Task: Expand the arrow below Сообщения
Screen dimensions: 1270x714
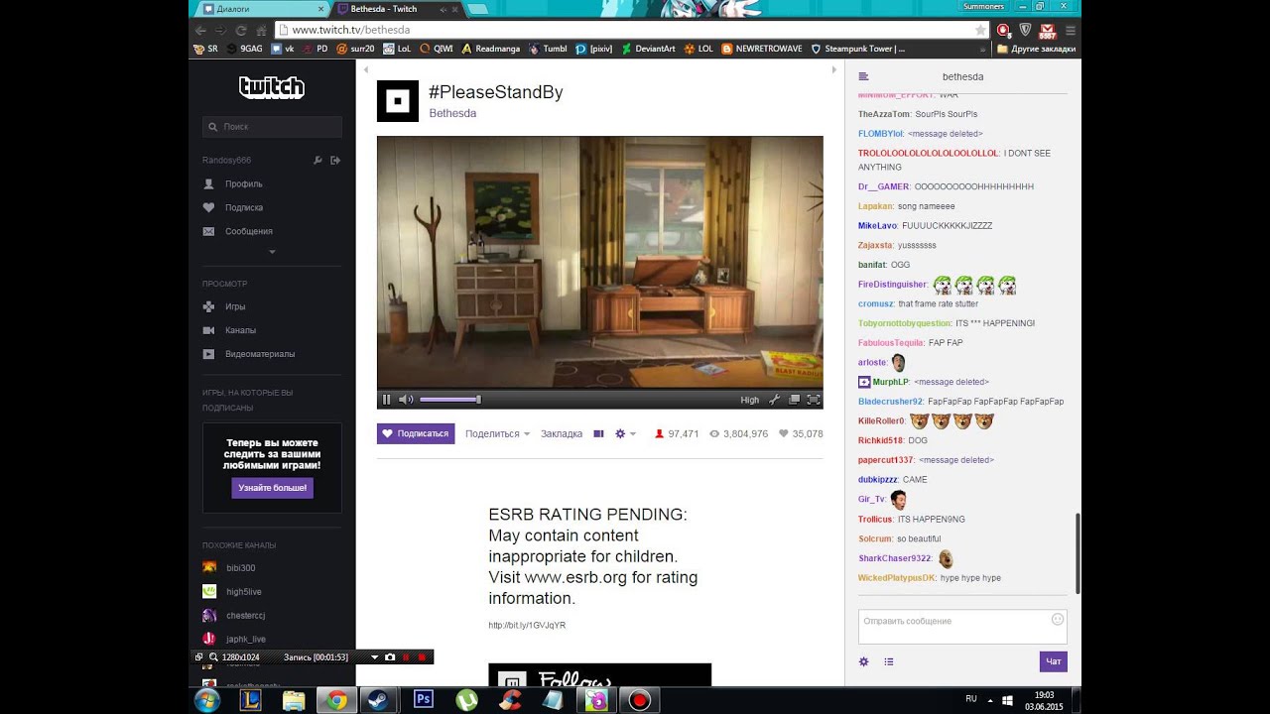Action: tap(272, 252)
